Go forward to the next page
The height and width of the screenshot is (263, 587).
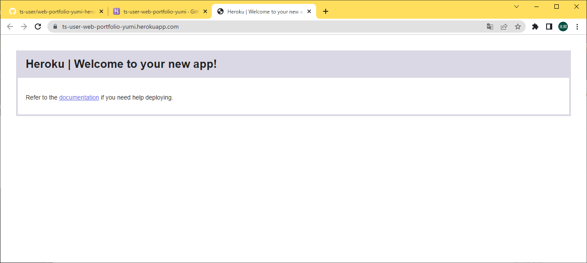click(x=24, y=27)
